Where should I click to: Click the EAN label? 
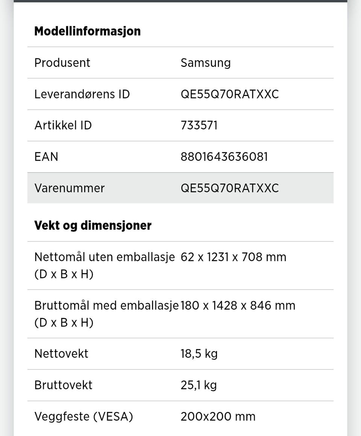[x=46, y=156]
